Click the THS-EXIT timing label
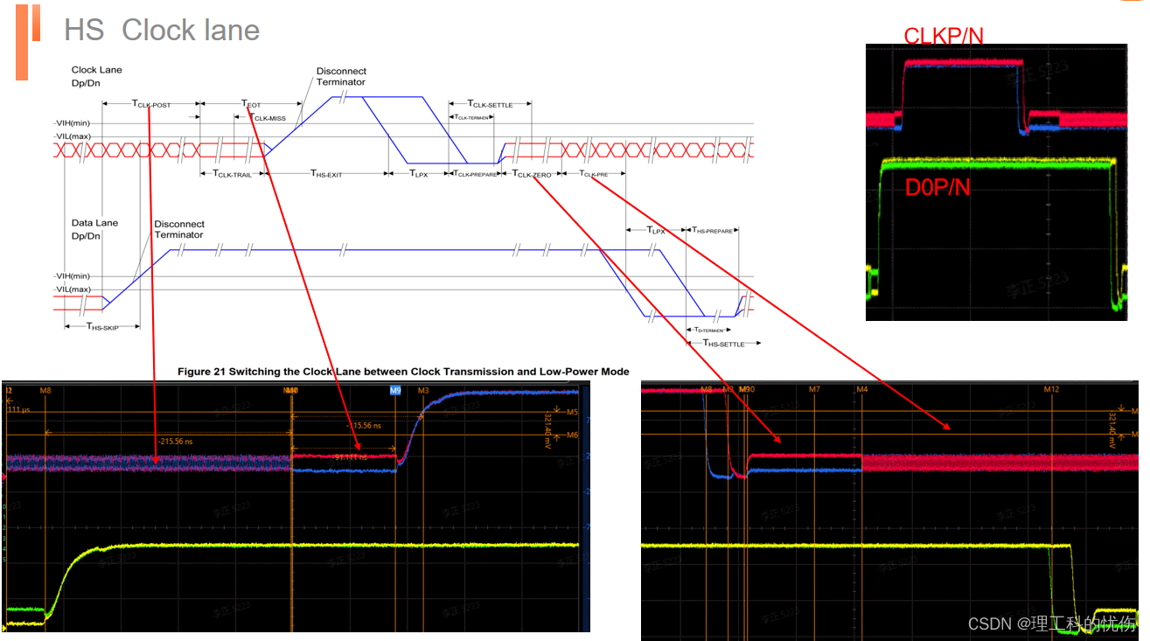The image size is (1150, 641). tap(326, 174)
